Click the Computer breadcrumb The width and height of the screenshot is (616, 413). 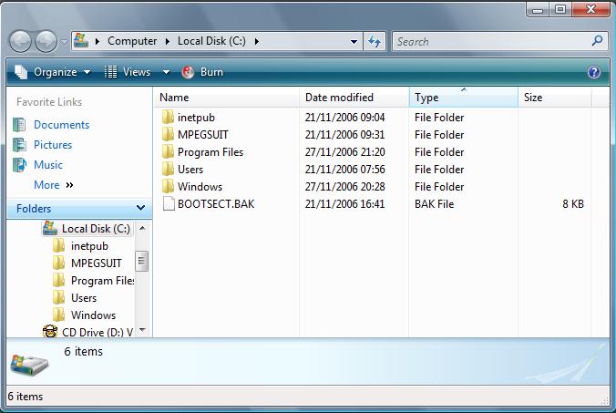tap(132, 41)
